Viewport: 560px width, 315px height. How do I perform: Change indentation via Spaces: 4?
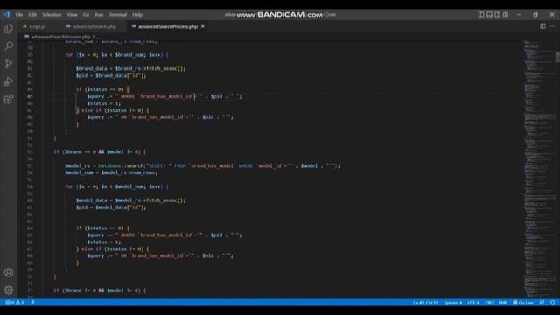tap(453, 303)
